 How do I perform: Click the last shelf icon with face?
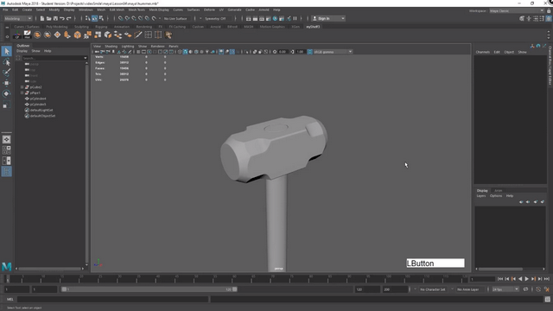[168, 35]
